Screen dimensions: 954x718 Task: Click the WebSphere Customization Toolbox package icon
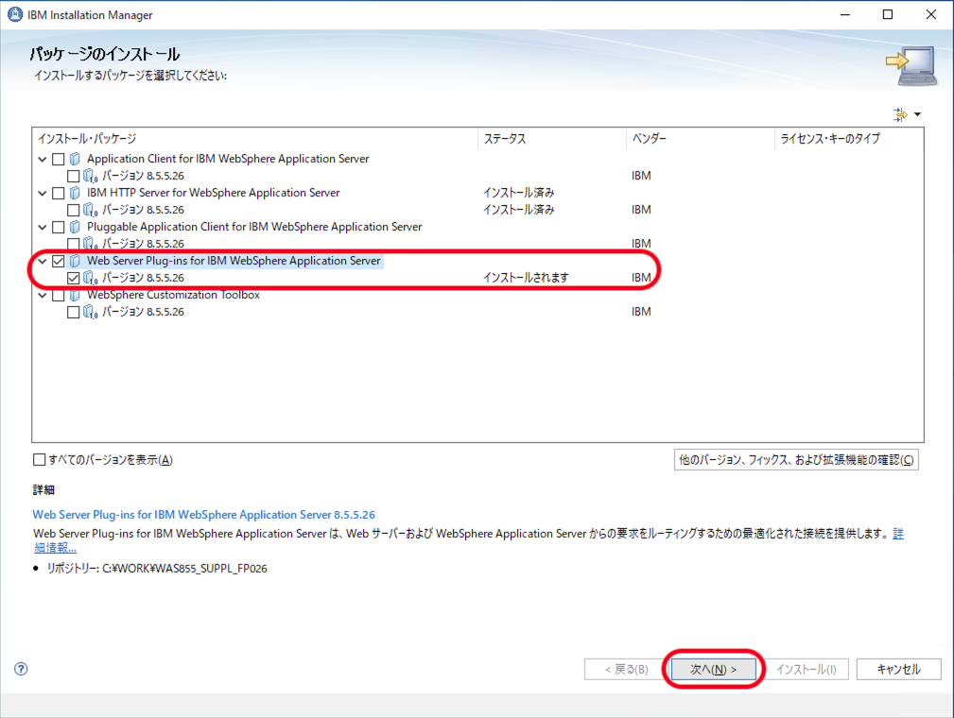[75, 295]
